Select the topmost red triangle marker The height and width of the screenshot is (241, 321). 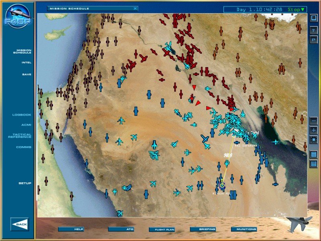click(x=194, y=88)
